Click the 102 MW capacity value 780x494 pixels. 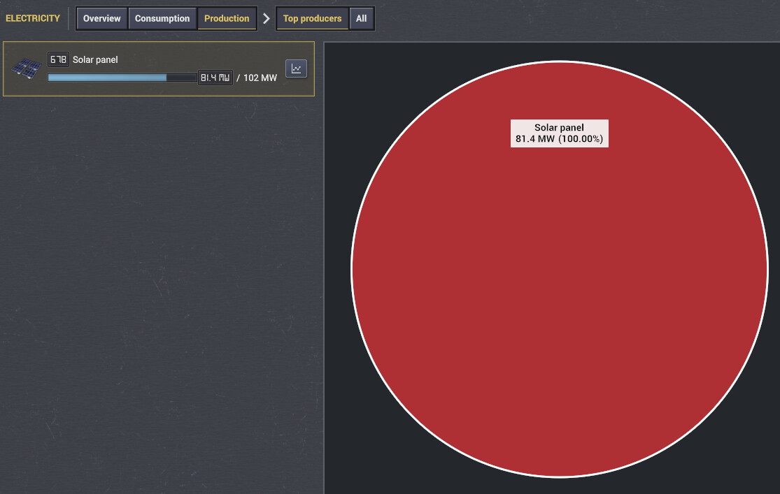pos(260,78)
